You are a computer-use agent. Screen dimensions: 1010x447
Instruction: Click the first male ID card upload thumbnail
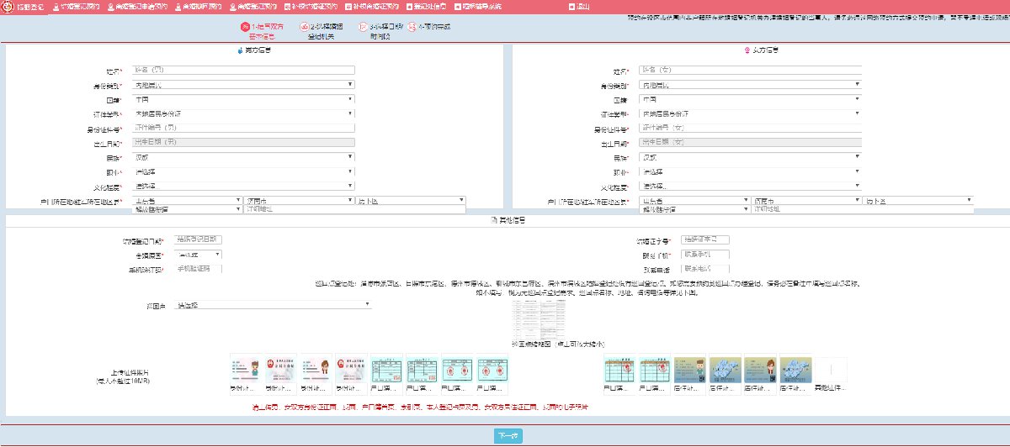241,370
